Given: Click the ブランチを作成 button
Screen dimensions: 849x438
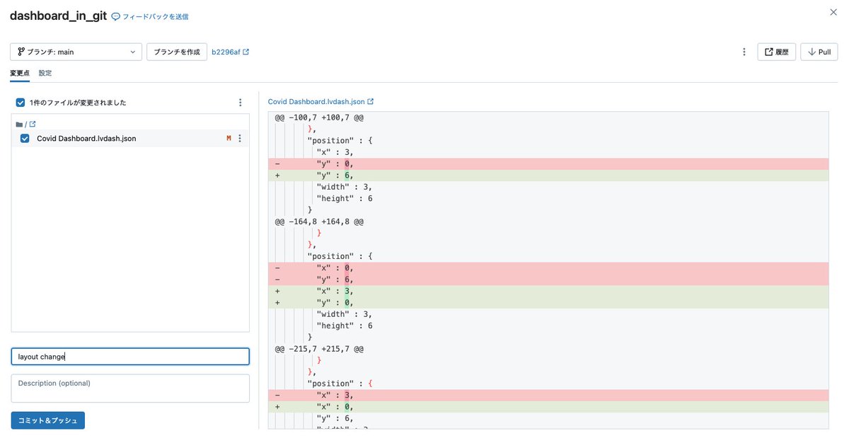Looking at the screenshot, I should point(176,51).
